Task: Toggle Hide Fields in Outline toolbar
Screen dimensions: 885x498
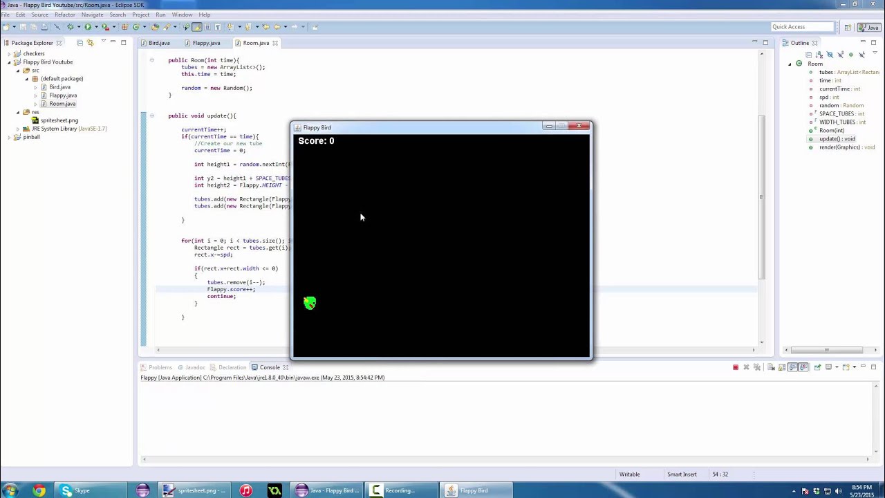Action: coord(830,55)
